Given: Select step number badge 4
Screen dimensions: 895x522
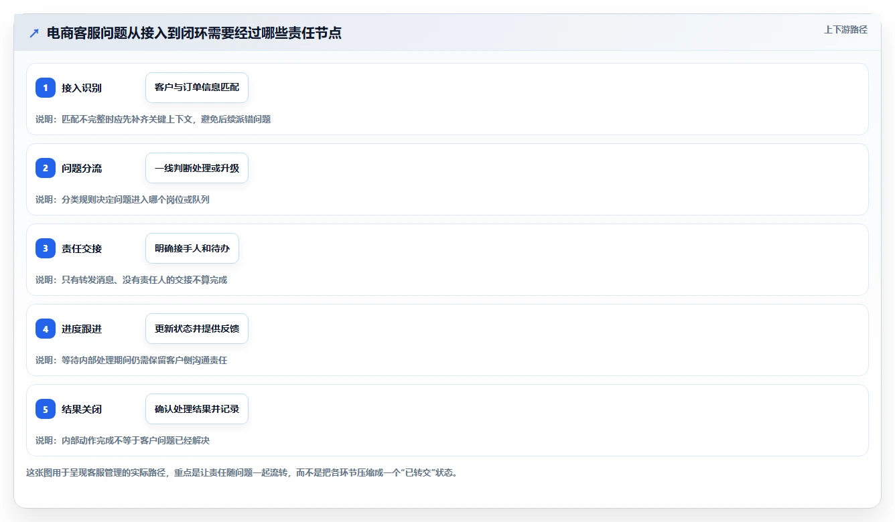Looking at the screenshot, I should click(x=46, y=329).
